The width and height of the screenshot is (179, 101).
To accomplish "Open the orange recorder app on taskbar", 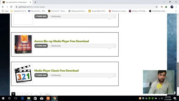I will click(x=48, y=98).
